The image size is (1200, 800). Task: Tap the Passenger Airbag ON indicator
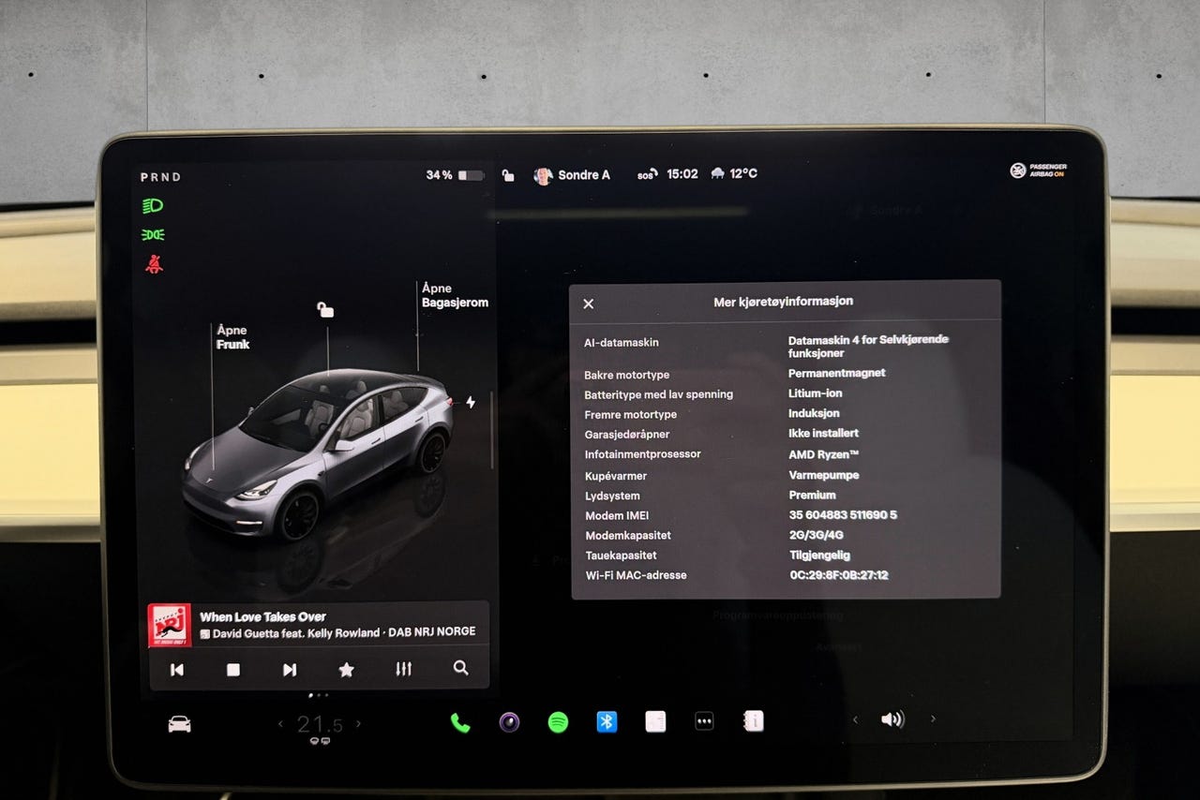[1039, 170]
